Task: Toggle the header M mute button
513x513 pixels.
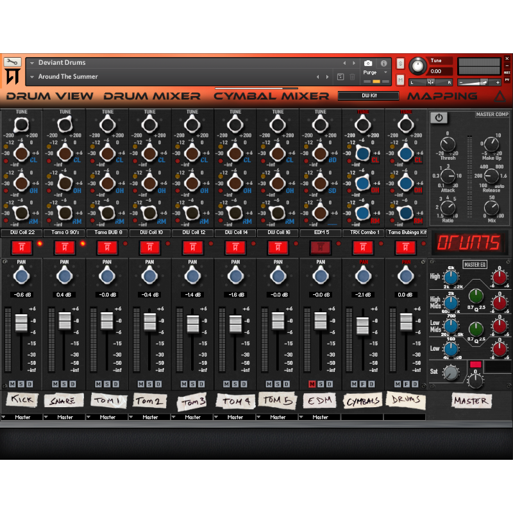Action: pyautogui.click(x=400, y=80)
